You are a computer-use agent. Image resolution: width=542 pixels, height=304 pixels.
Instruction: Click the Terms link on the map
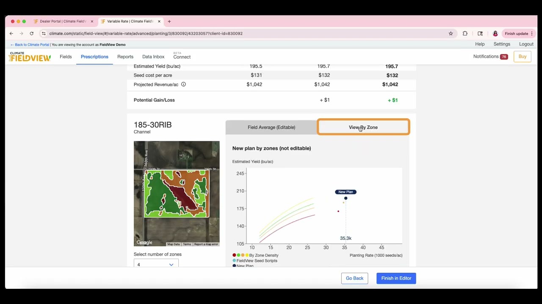click(x=187, y=244)
